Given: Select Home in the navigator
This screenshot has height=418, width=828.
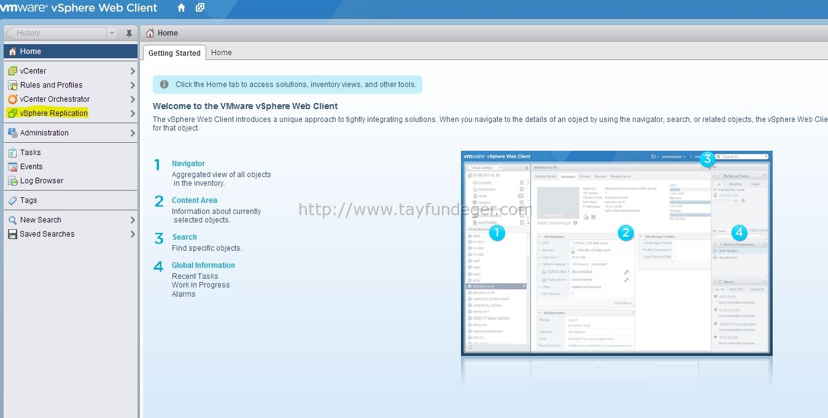Looking at the screenshot, I should (x=71, y=51).
